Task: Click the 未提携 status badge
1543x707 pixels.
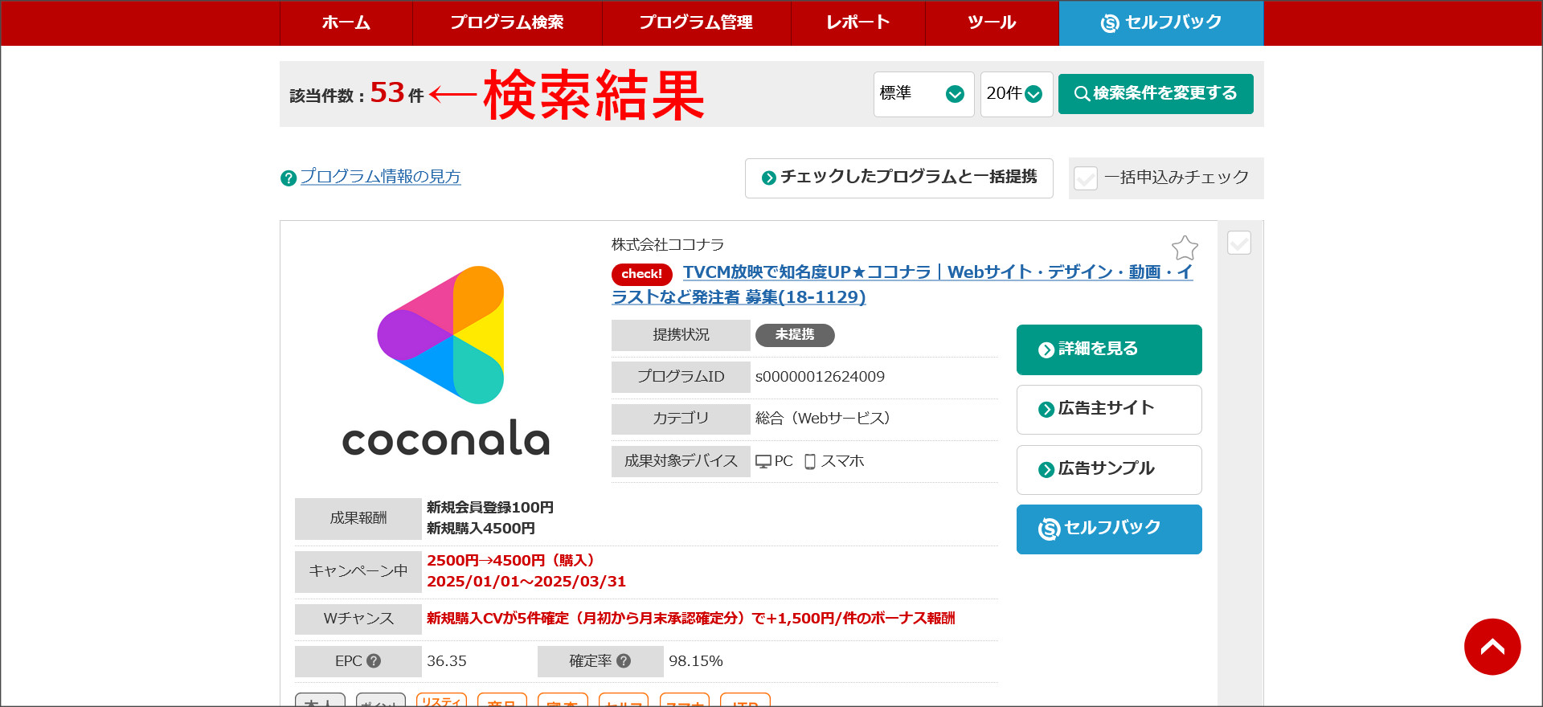Action: tap(795, 335)
